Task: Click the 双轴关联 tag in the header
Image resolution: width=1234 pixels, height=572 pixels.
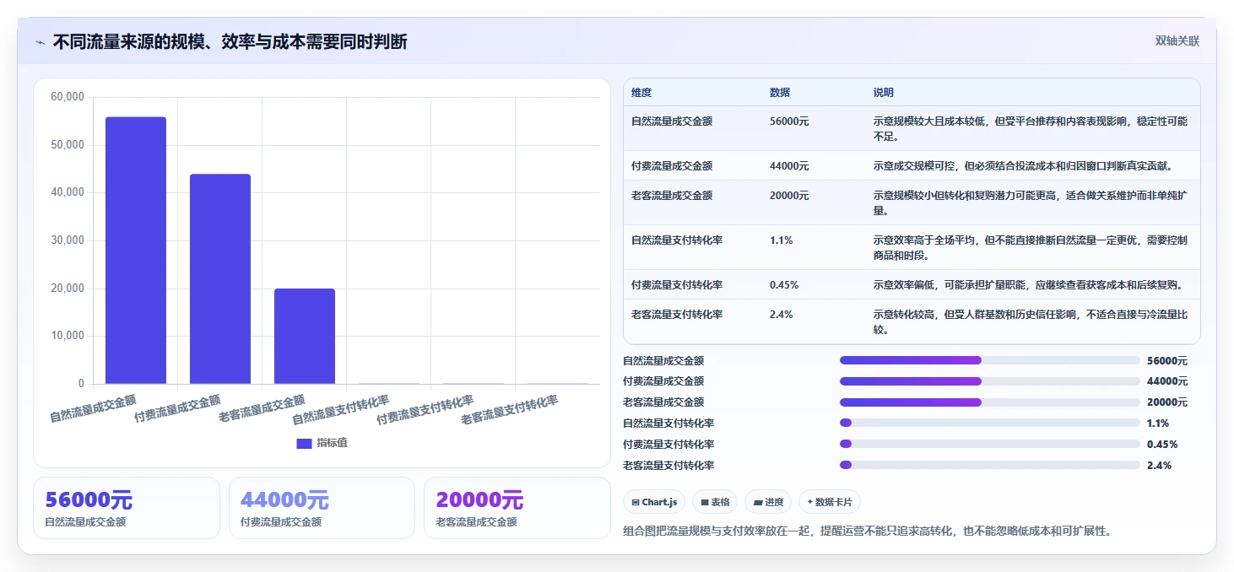Action: [1177, 41]
